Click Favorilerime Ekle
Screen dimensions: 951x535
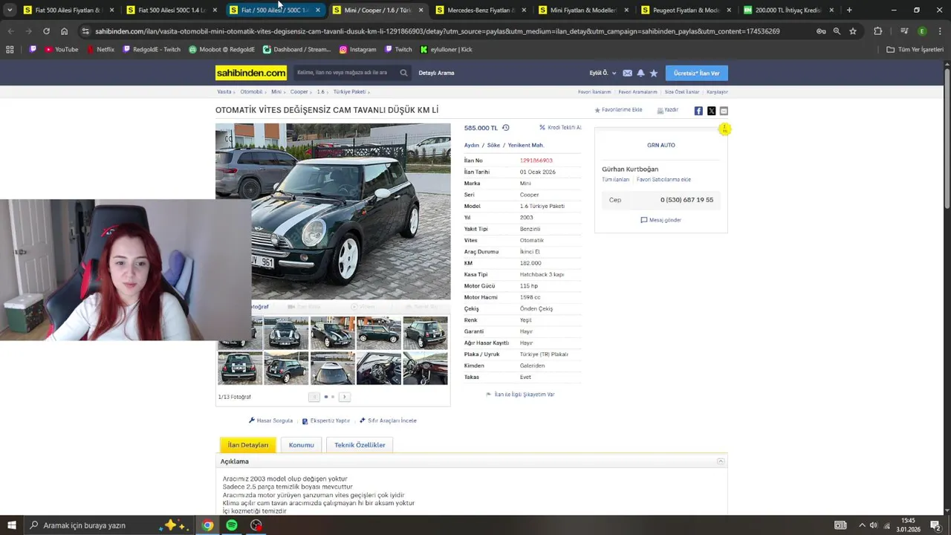coord(618,110)
